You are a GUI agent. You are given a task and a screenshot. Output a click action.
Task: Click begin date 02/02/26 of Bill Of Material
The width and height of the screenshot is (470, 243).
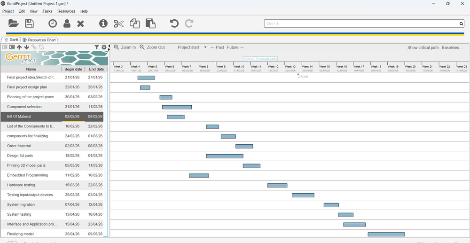click(x=72, y=117)
